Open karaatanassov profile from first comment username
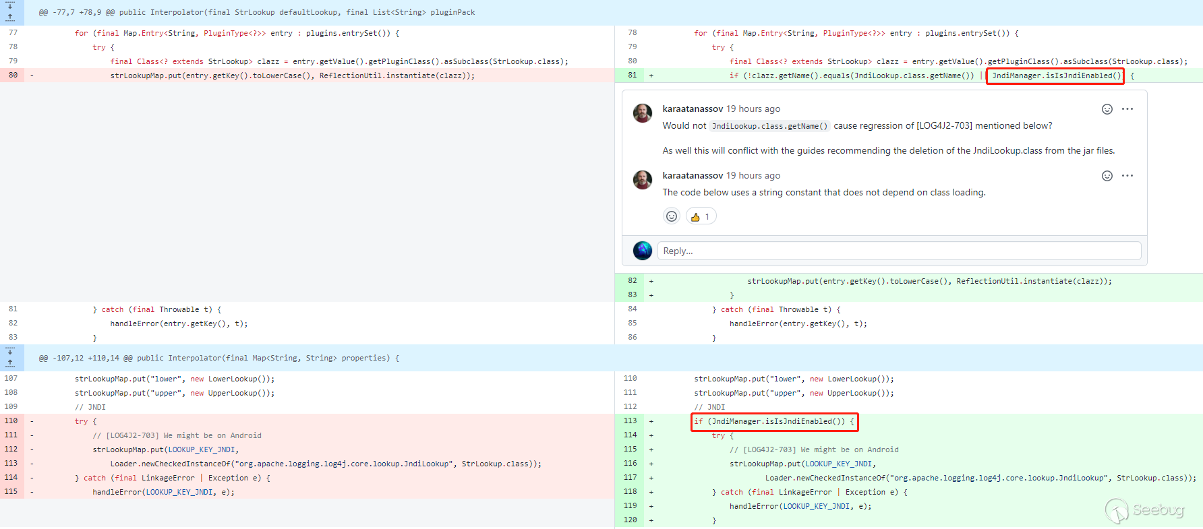1203x529 pixels. (693, 109)
